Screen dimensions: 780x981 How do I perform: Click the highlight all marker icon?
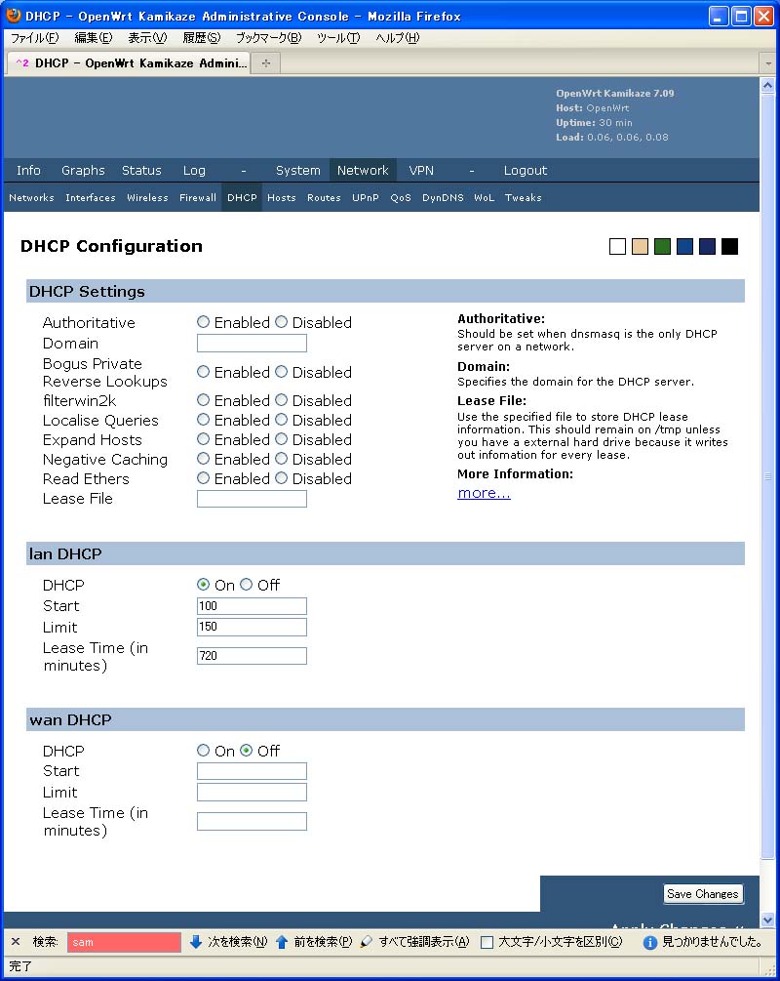coord(367,942)
